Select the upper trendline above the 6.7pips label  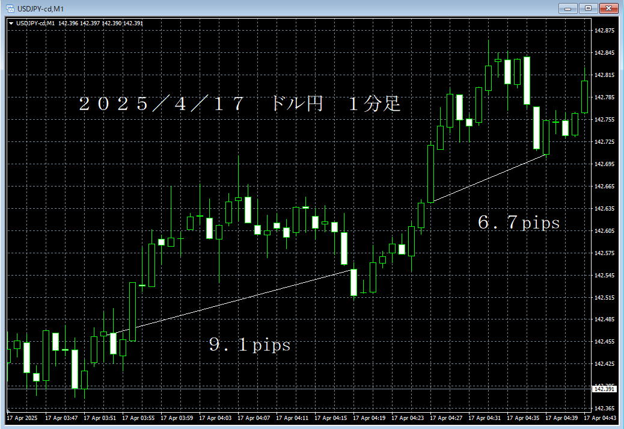click(x=489, y=179)
